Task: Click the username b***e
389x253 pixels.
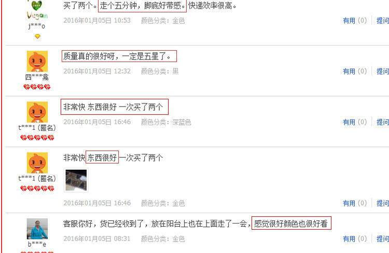Action: point(37,244)
